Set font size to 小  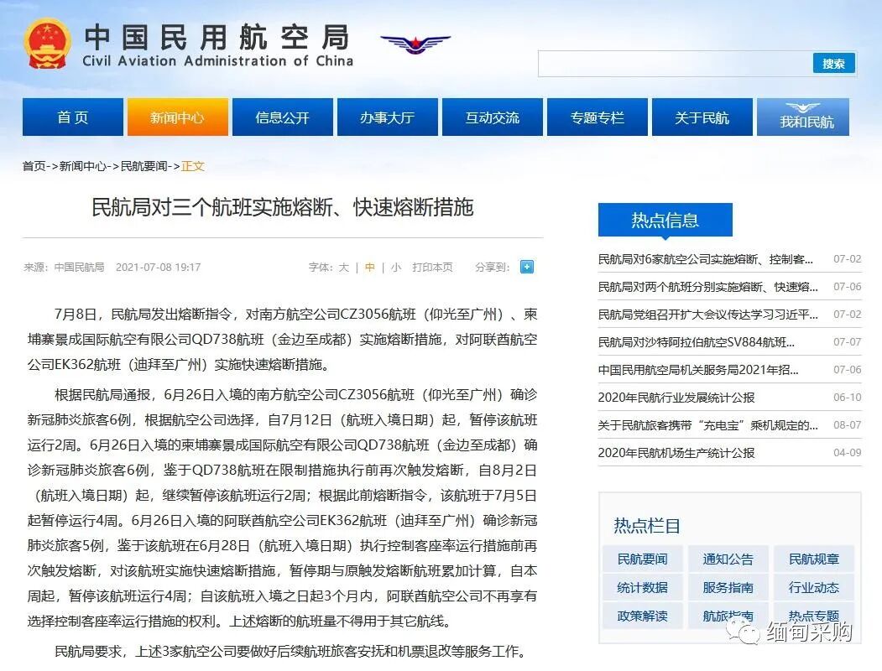click(396, 267)
